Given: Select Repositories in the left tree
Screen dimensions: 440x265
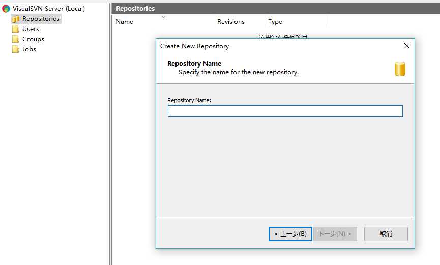Looking at the screenshot, I should click(41, 19).
